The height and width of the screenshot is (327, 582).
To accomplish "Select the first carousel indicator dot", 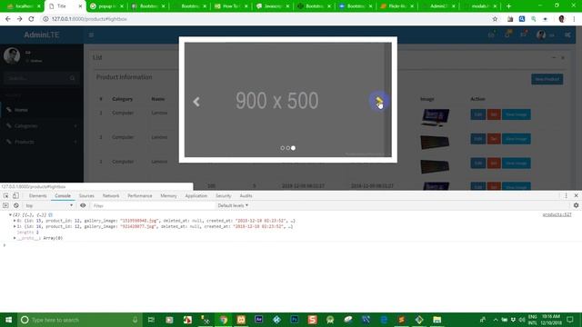I will (283, 148).
